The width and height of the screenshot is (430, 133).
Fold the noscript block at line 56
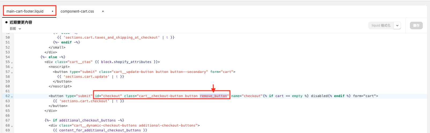[x=12, y=67]
